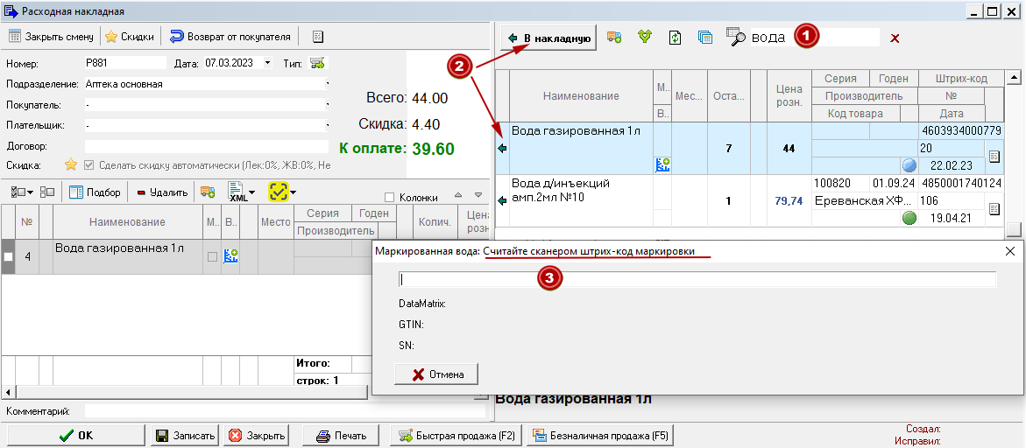
Task: Click the Закрыть button at the bottom
Action: (257, 436)
